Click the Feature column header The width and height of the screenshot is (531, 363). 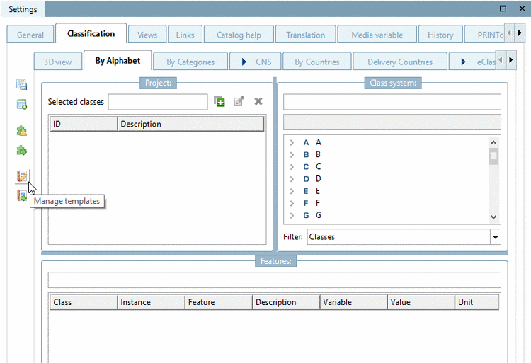[x=219, y=301]
